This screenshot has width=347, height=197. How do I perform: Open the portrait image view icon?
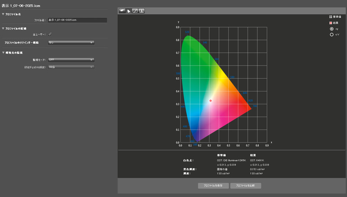pos(142,10)
